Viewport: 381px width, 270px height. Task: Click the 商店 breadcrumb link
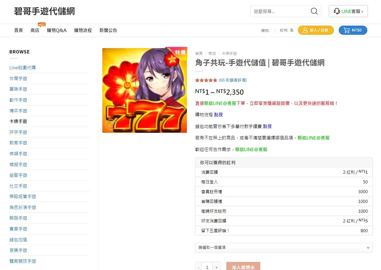212,53
